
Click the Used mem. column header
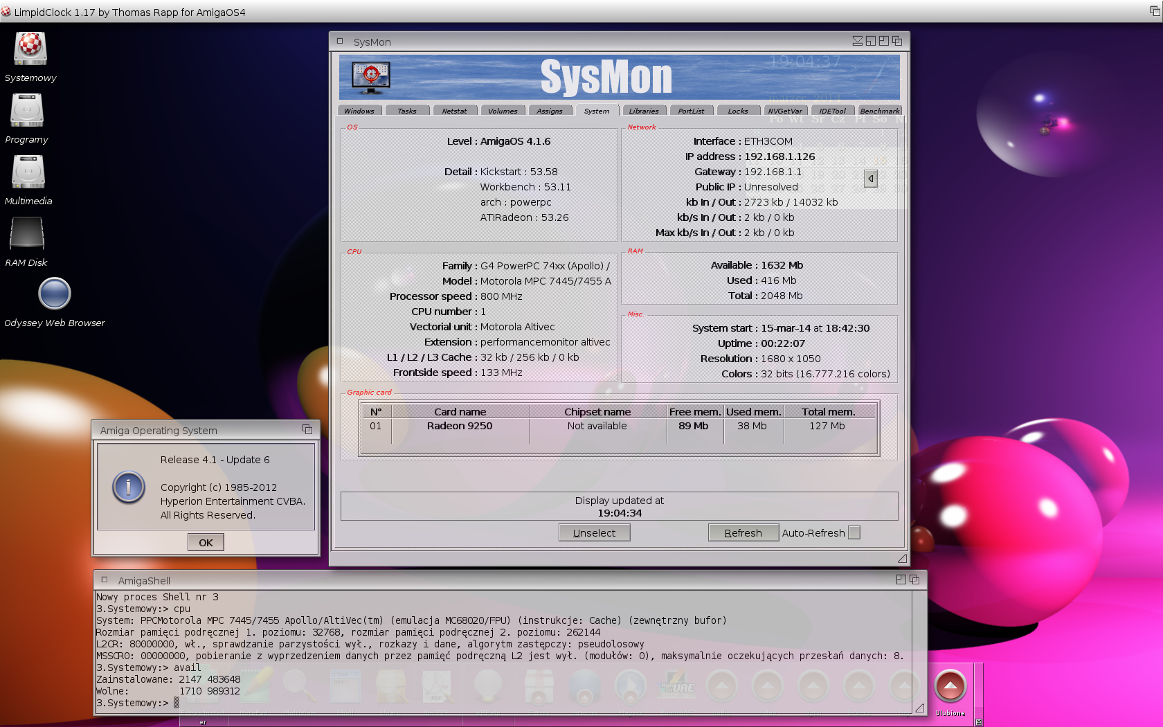click(x=753, y=411)
